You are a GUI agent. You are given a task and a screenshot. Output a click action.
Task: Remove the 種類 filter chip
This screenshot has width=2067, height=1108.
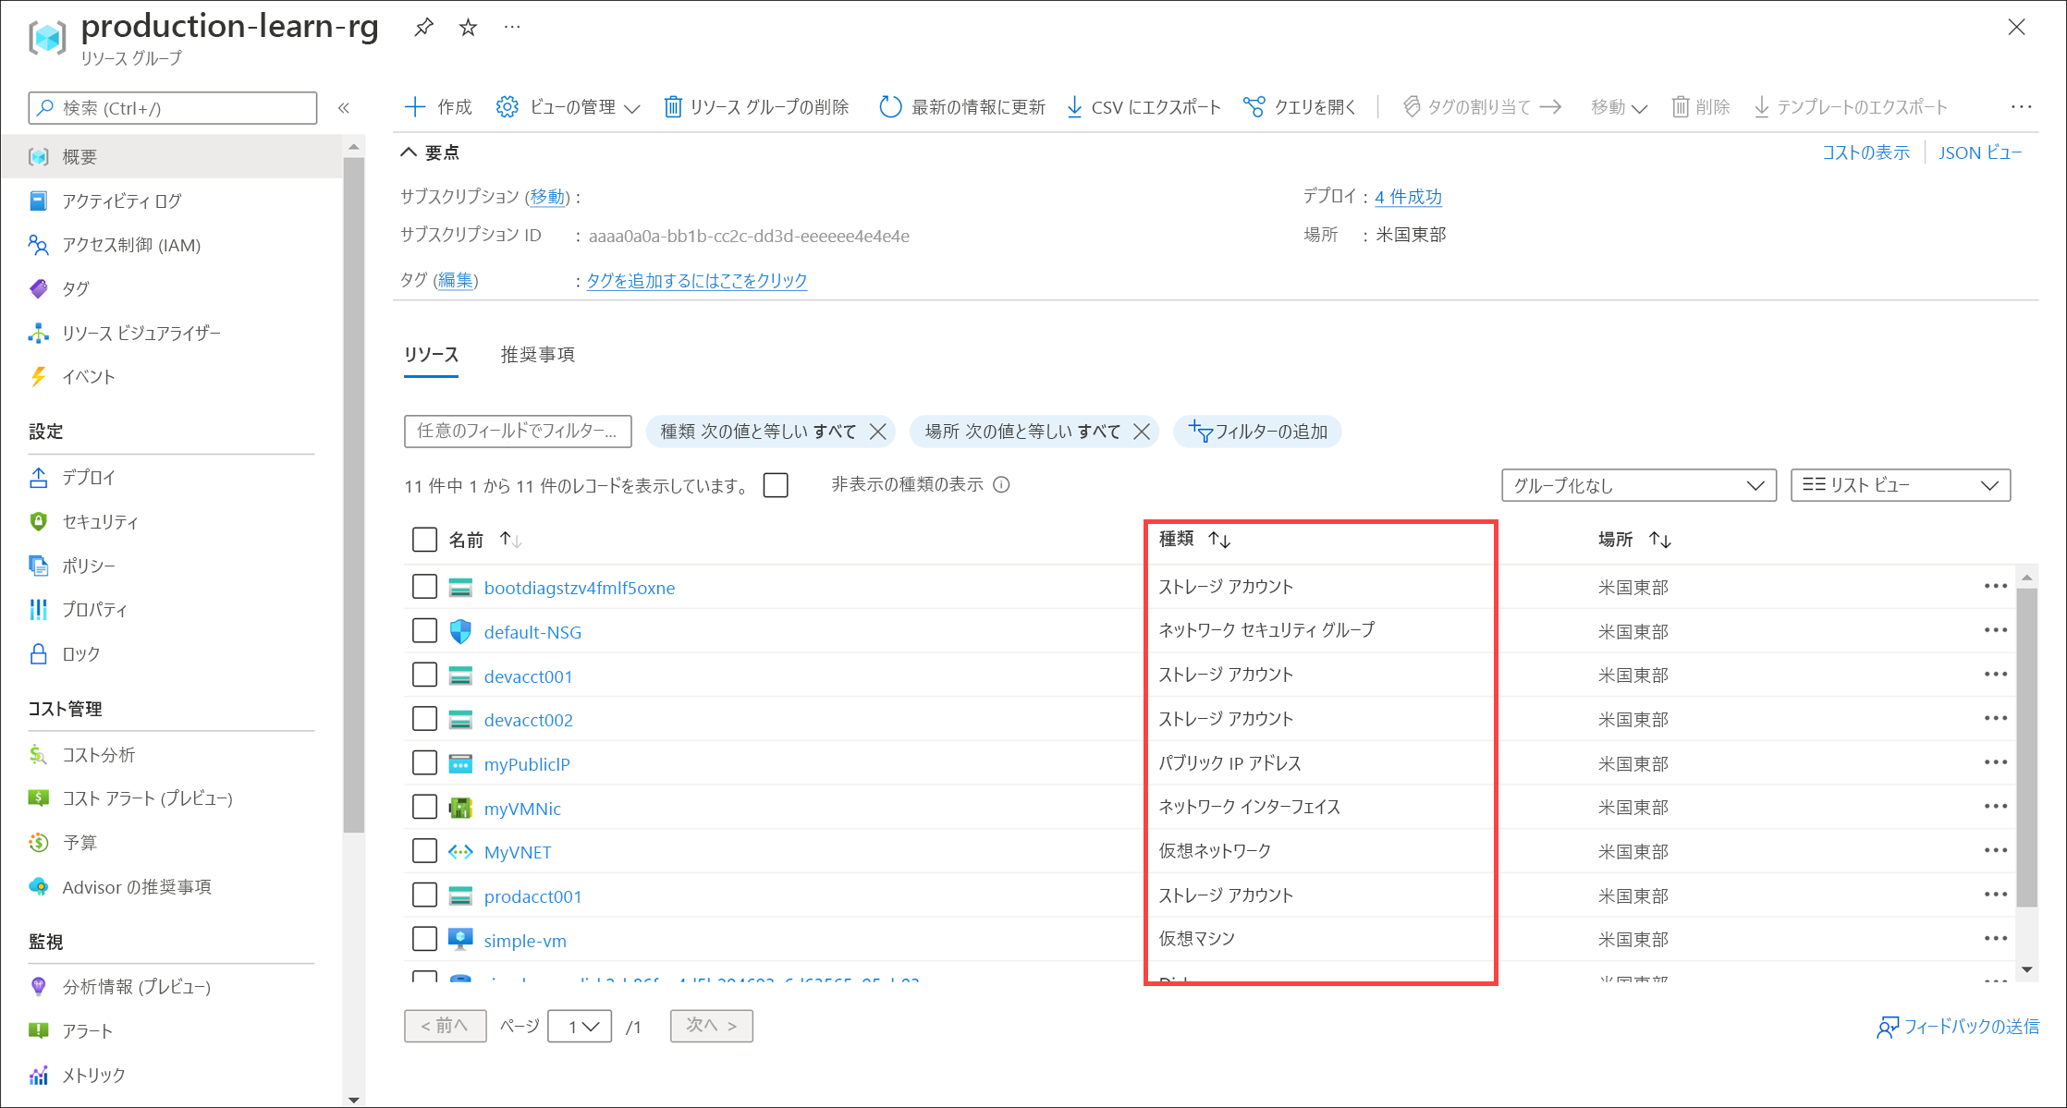[878, 432]
